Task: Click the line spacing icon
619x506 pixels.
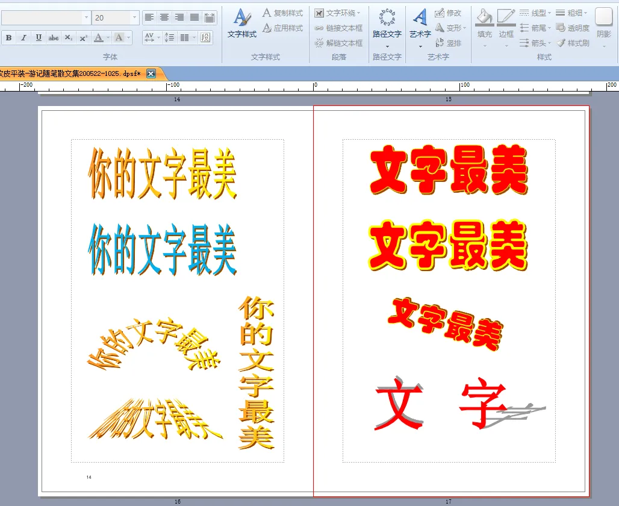Action: point(169,37)
